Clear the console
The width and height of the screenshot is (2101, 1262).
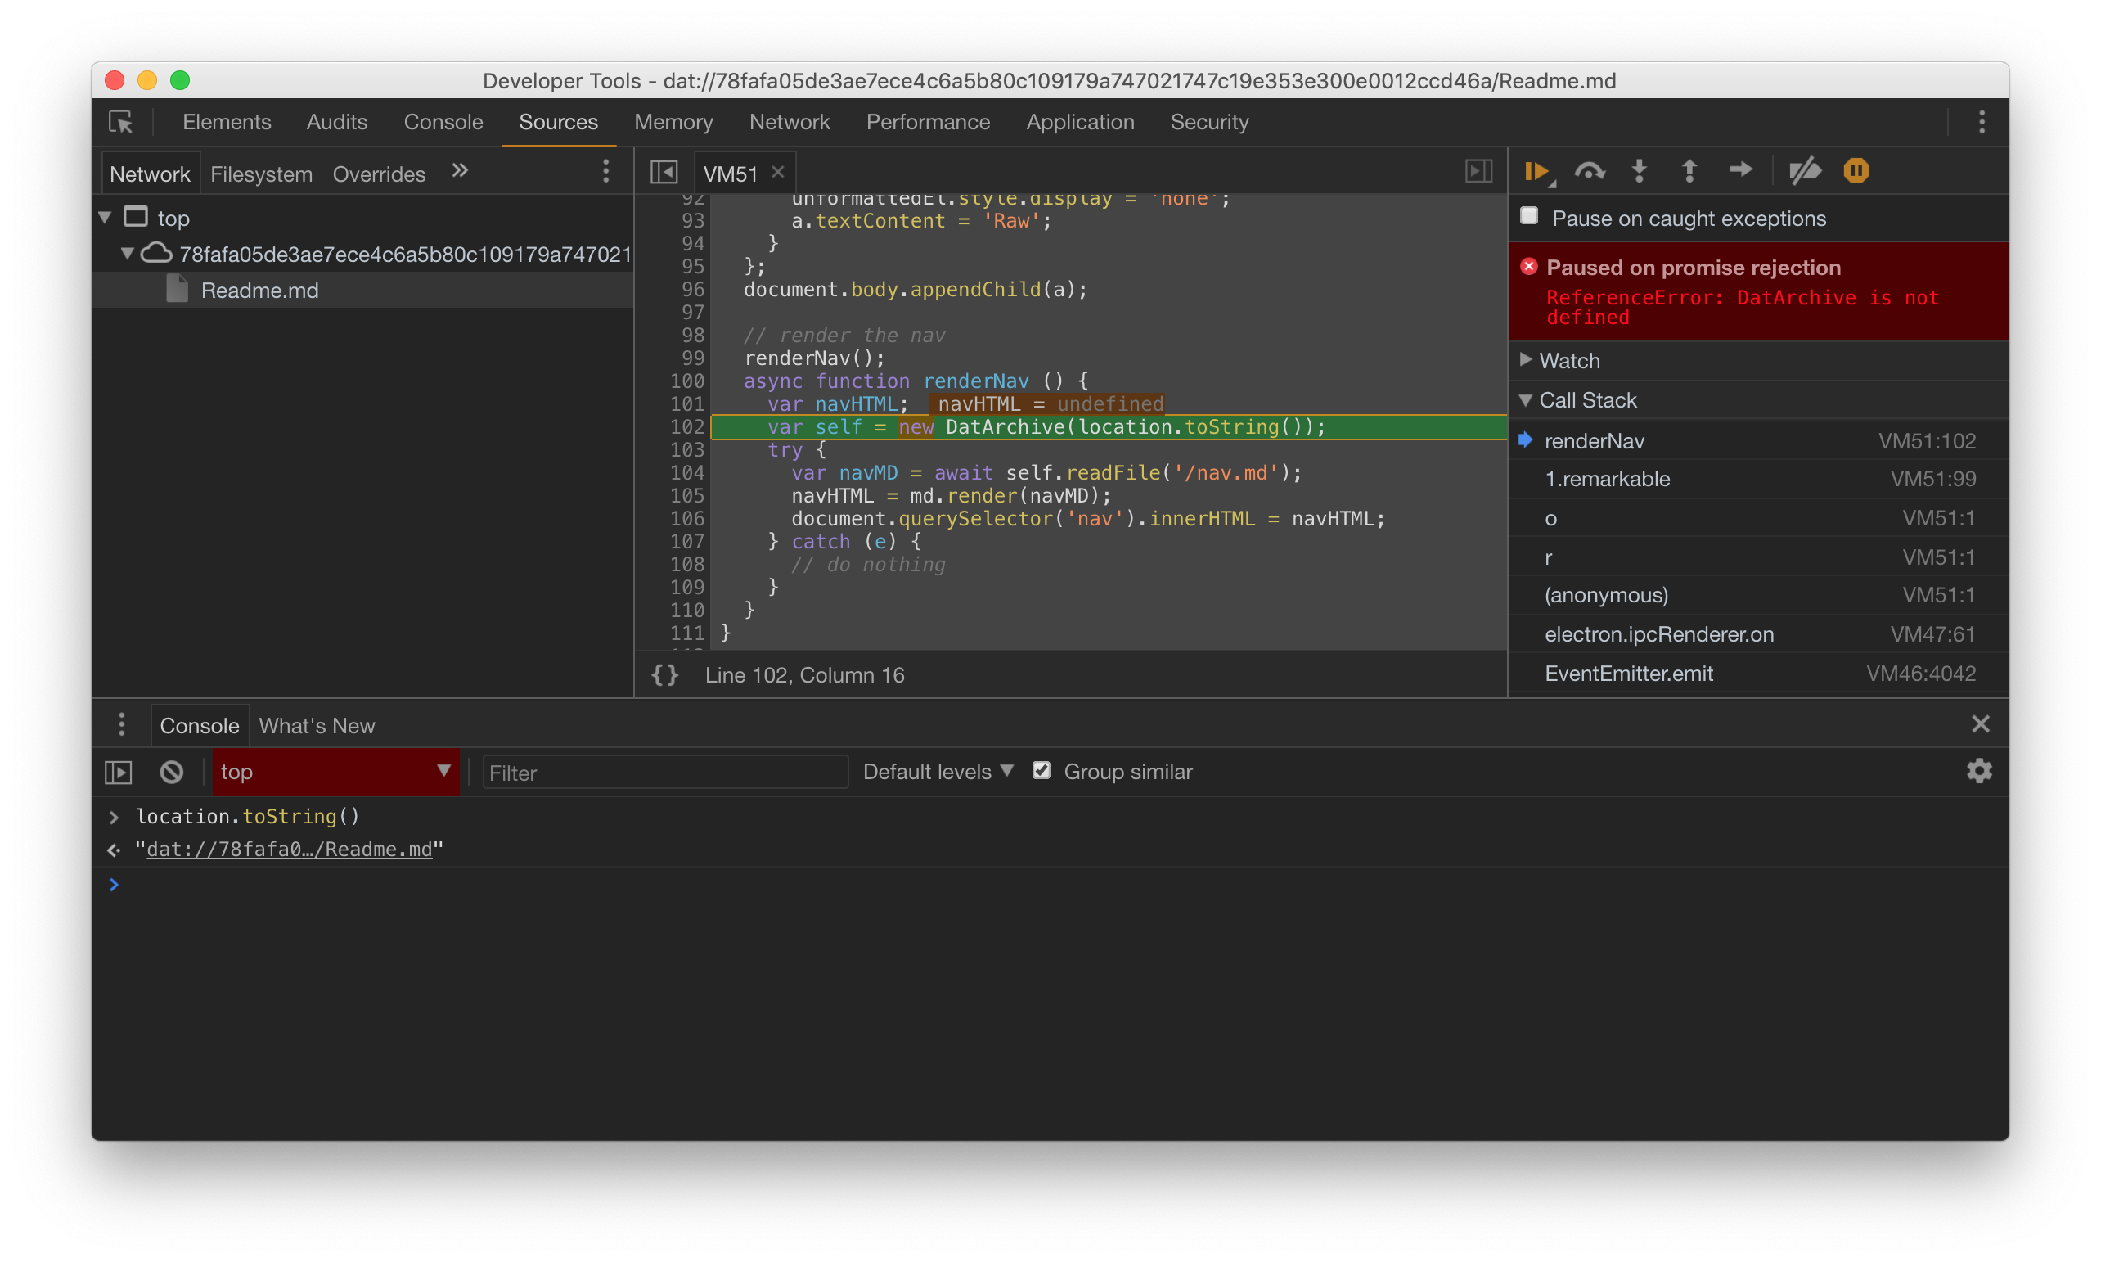171,771
